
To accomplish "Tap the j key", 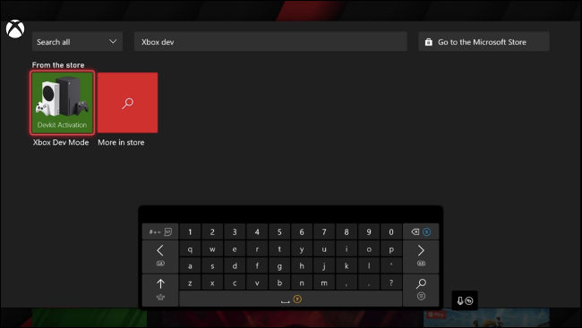I will [324, 265].
